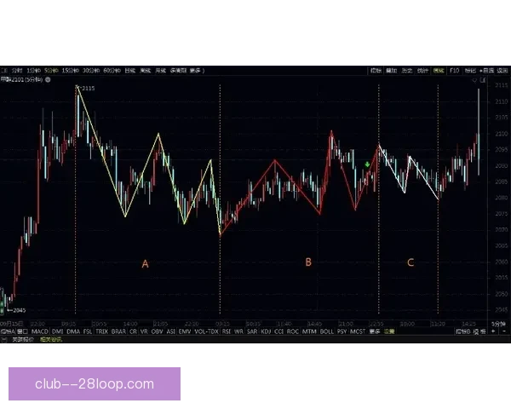The image size is (511, 409).
Task: Click the 指标B button at bottom right
Action: [463, 331]
